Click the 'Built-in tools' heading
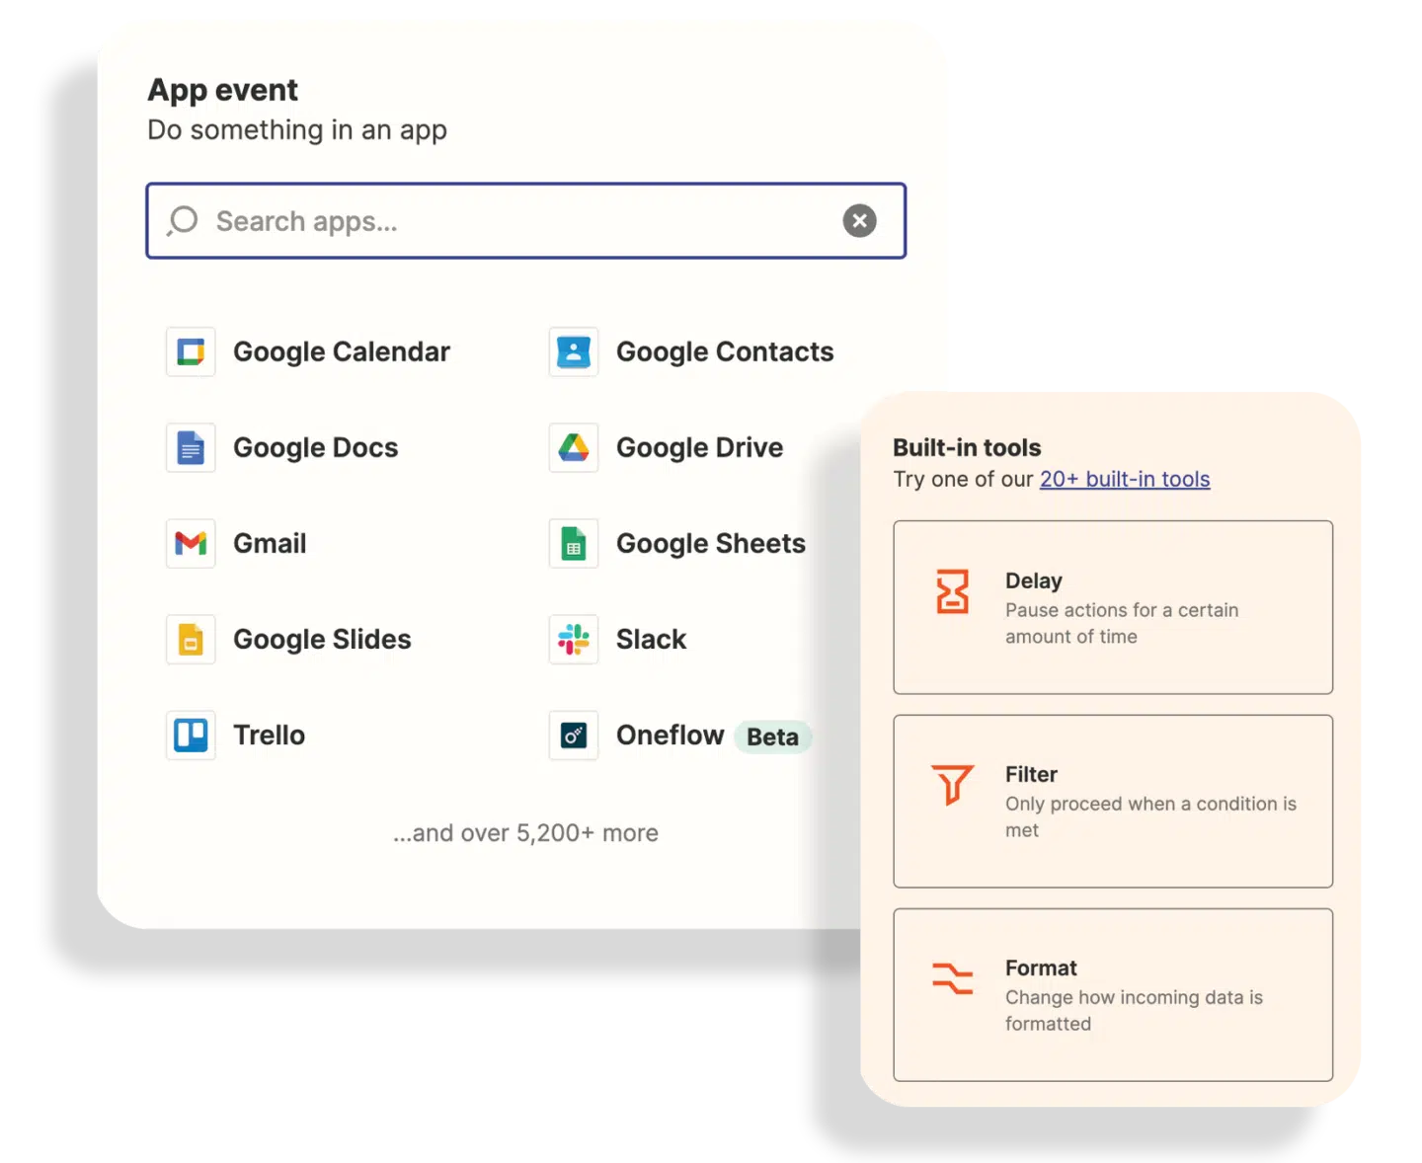The image size is (1422, 1163). tap(967, 447)
